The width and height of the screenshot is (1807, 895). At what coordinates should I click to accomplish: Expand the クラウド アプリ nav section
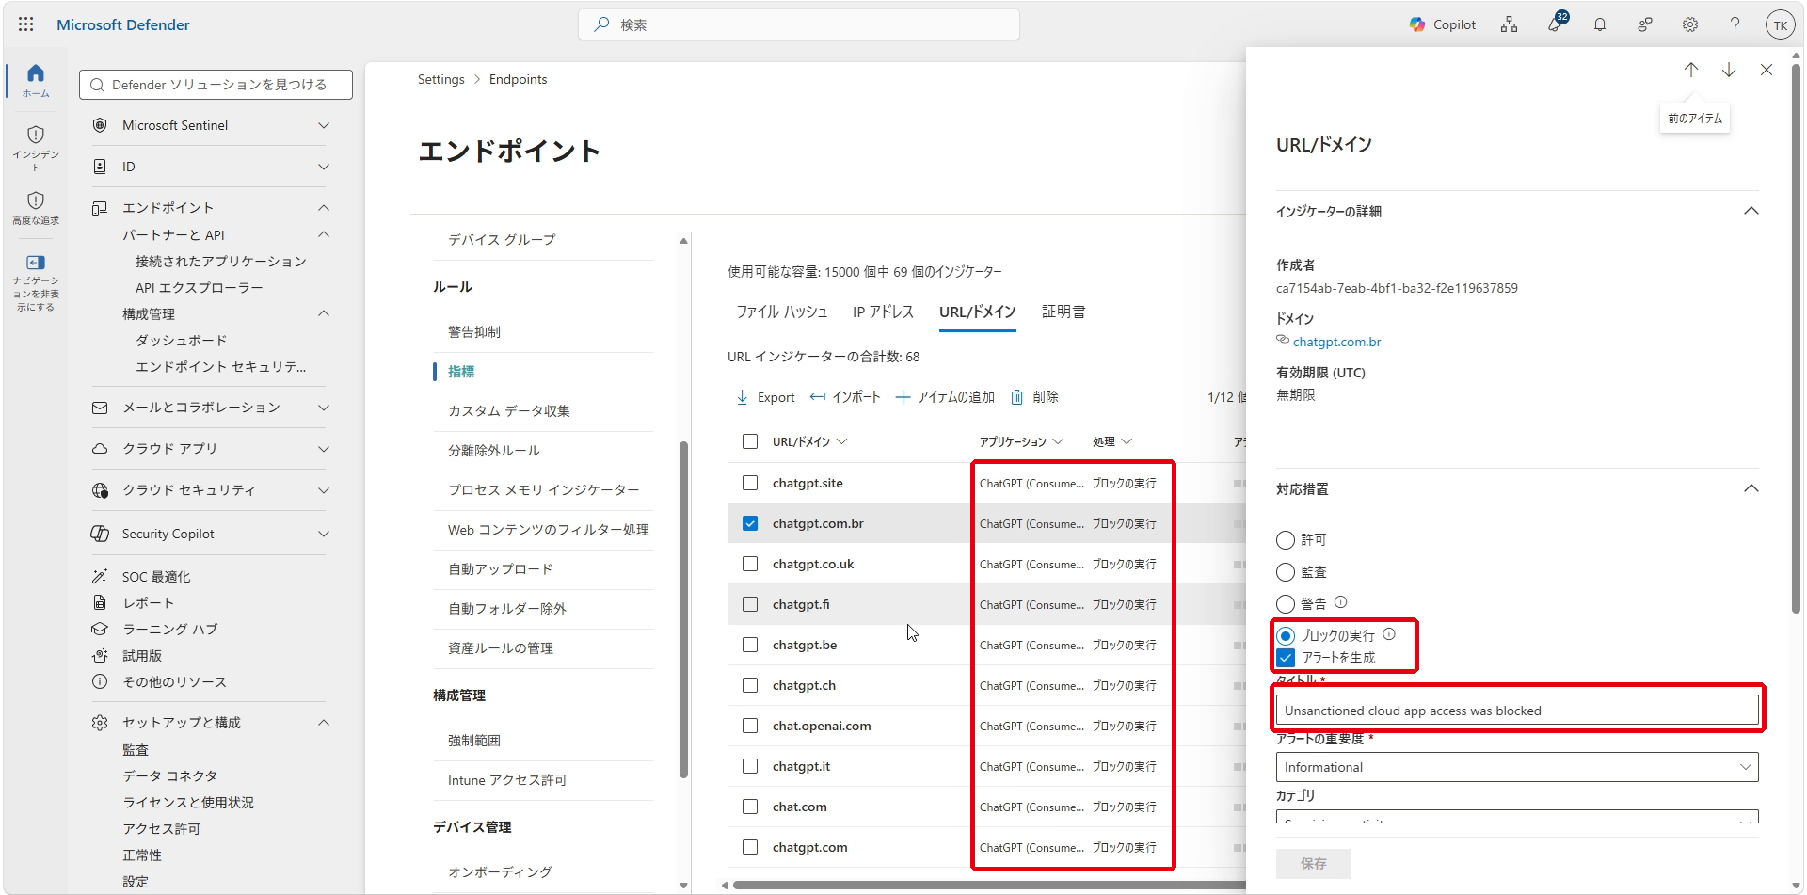coord(324,449)
